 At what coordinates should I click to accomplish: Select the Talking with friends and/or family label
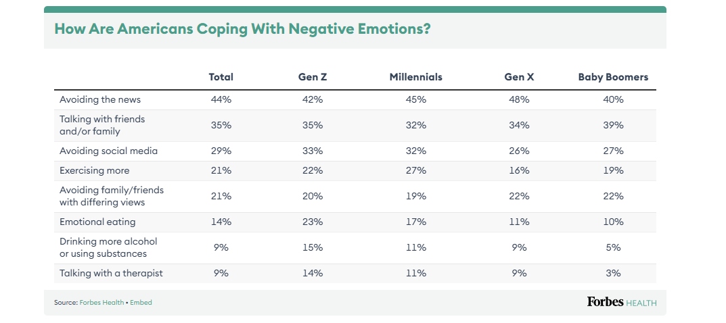pyautogui.click(x=102, y=125)
